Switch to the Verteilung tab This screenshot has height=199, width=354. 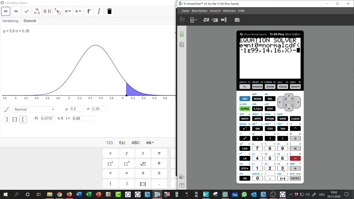(x=10, y=21)
